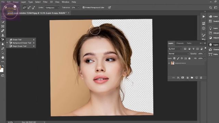Image resolution: width=219 pixels, height=123 pixels.
Task: Toggle lock position icon
Action: [x=182, y=58]
